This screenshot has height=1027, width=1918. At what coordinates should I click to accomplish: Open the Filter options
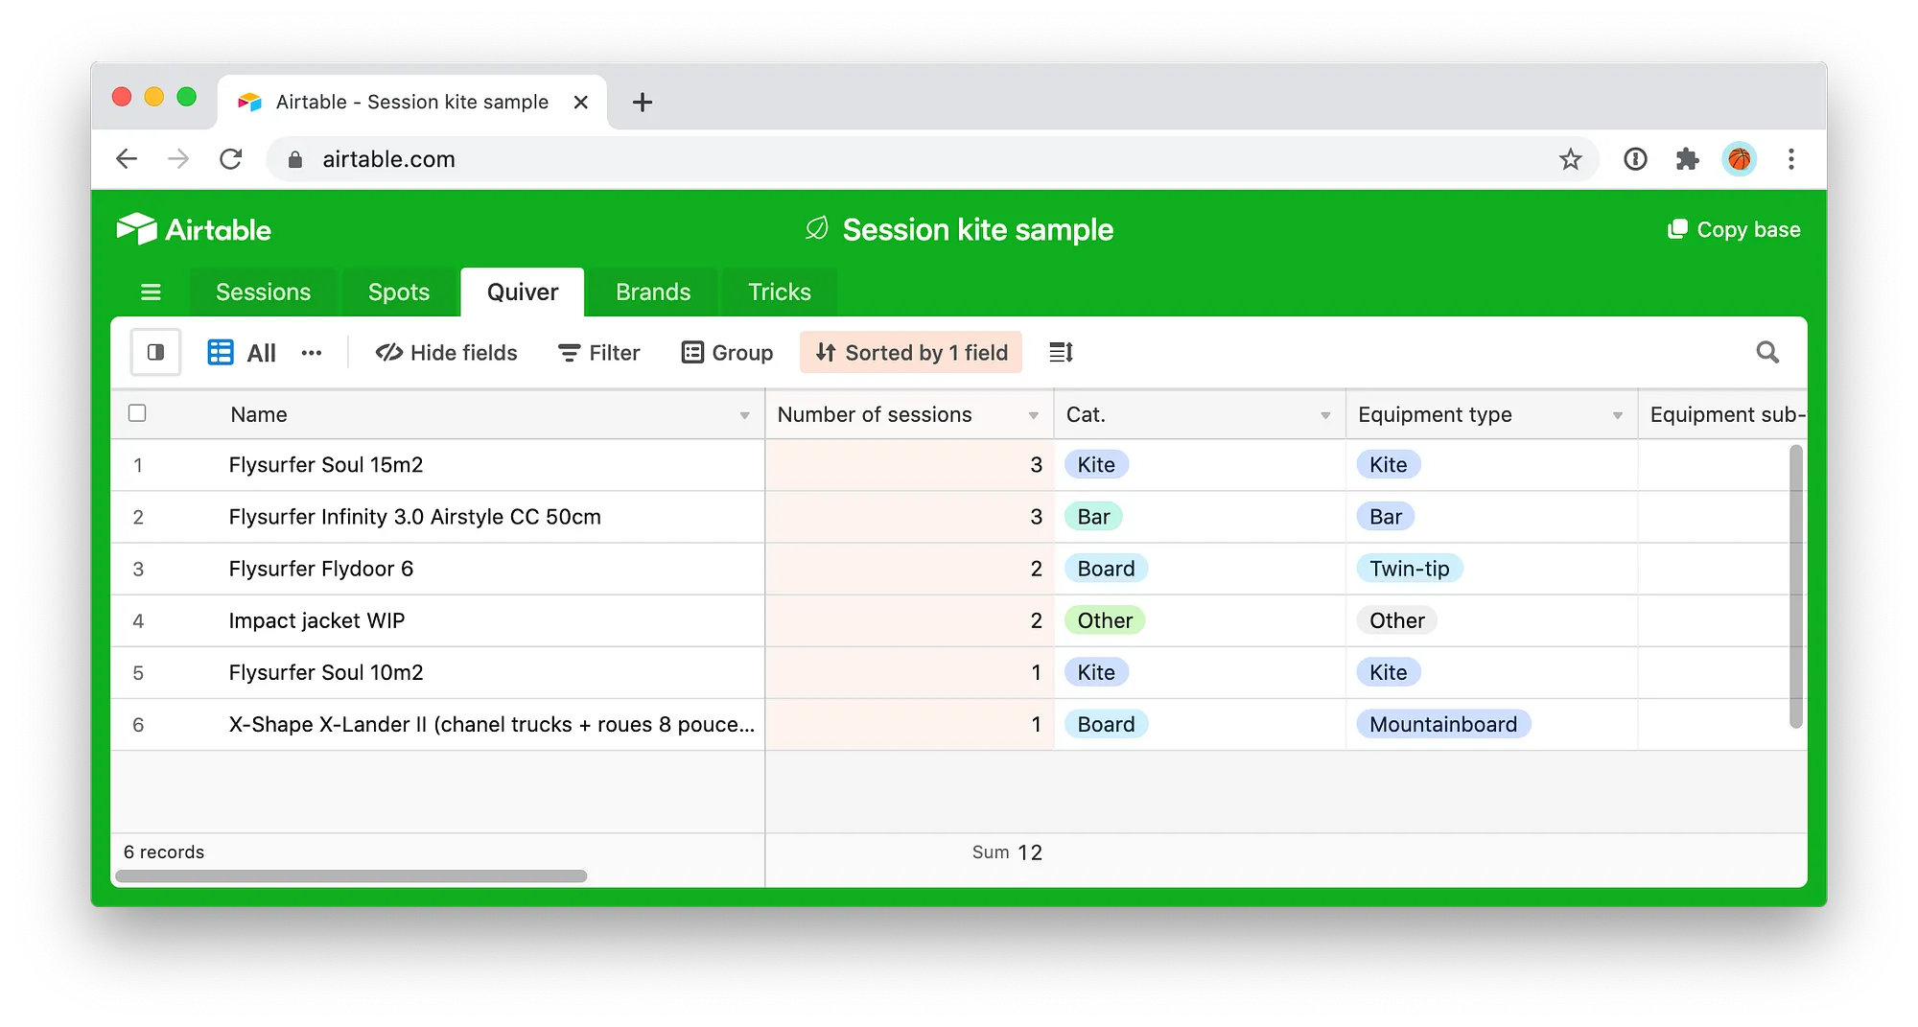pos(599,353)
